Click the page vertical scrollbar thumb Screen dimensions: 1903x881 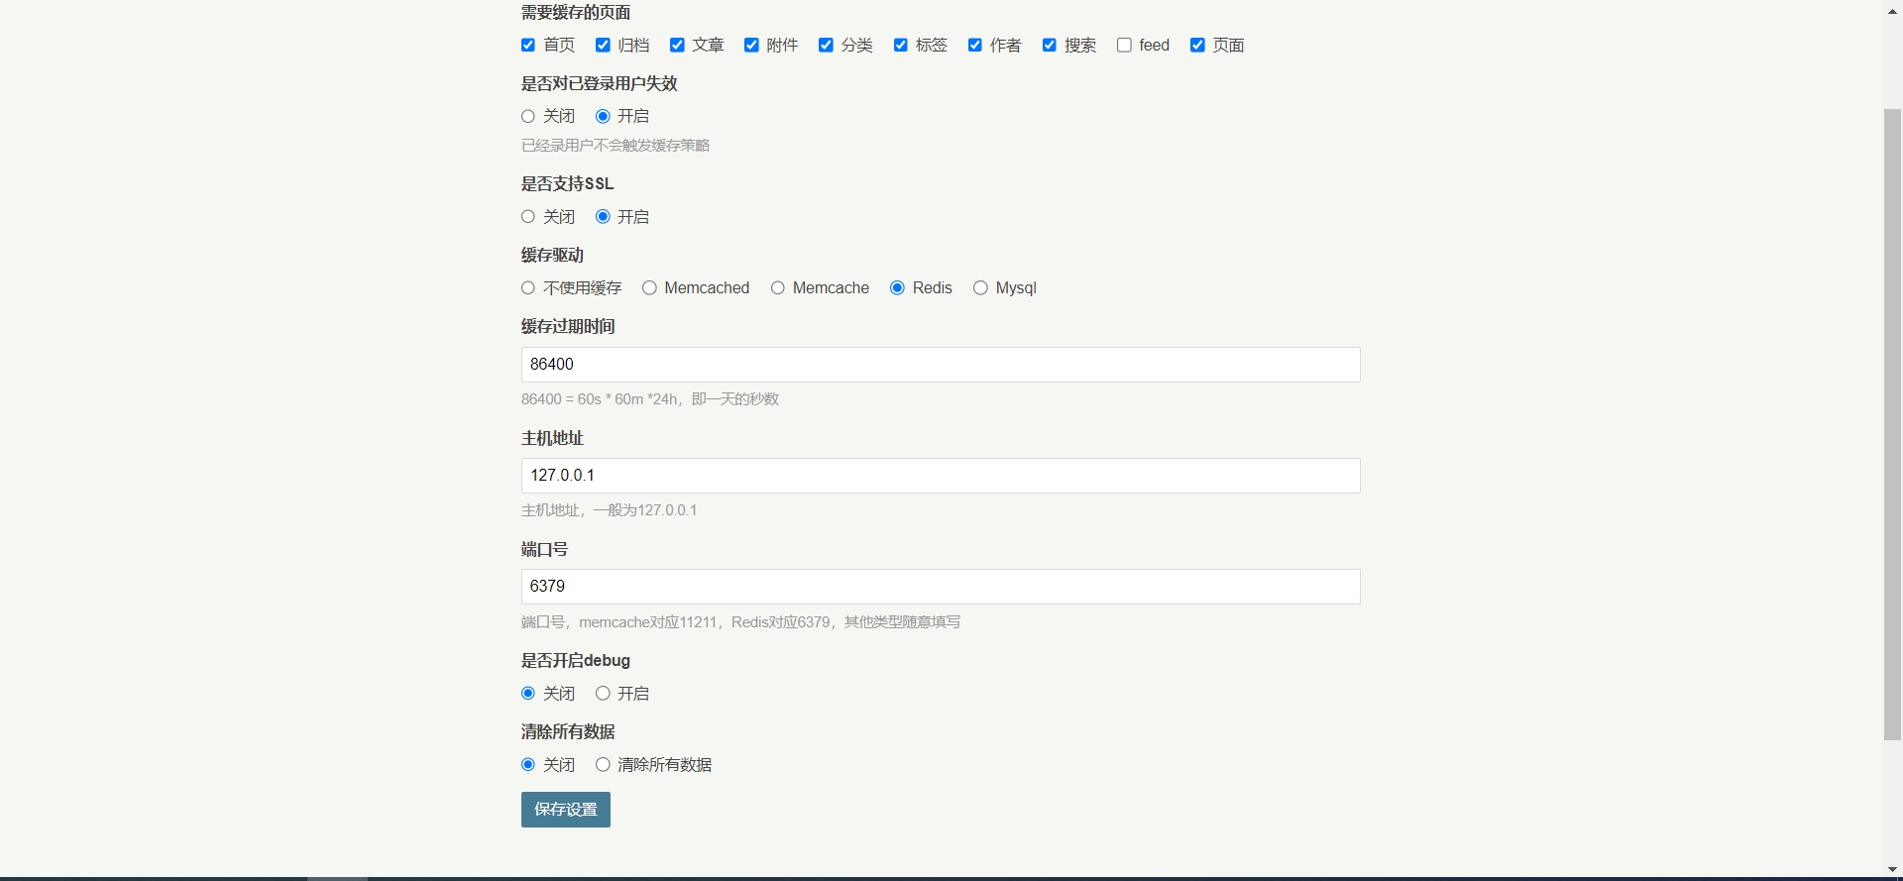[1892, 424]
